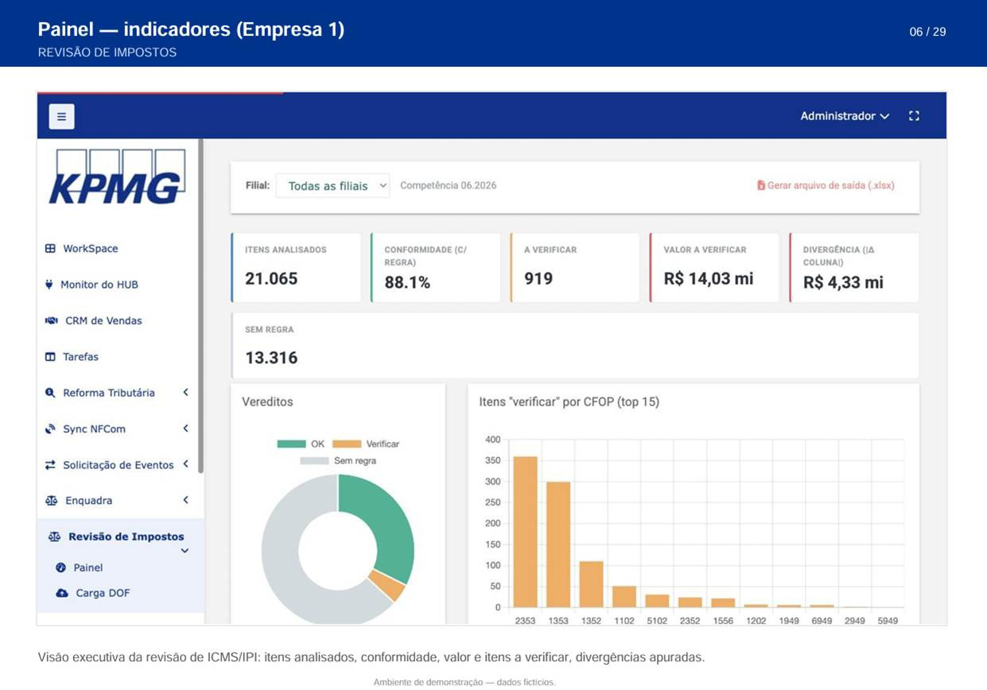The image size is (987, 690).
Task: Click the sidebar vertical scrollbar
Action: (x=201, y=306)
